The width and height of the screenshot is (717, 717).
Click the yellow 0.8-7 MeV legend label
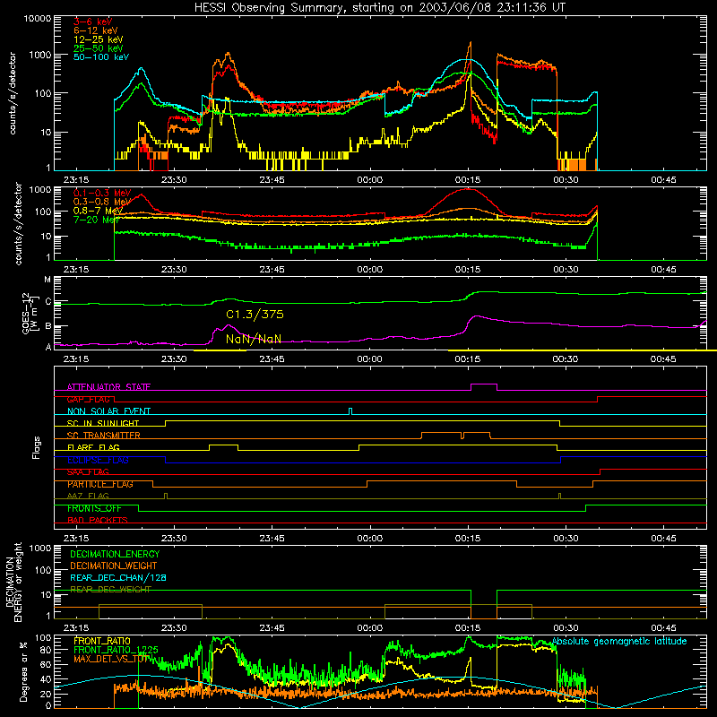tap(98, 211)
